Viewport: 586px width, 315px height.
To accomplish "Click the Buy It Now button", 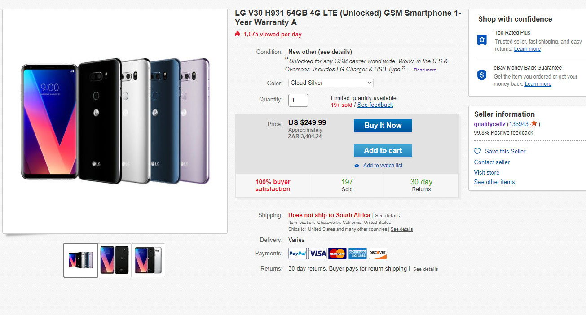I will click(383, 126).
